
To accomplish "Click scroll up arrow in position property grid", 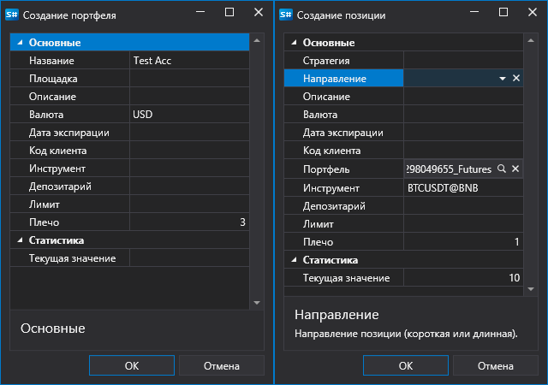I will click(531, 40).
